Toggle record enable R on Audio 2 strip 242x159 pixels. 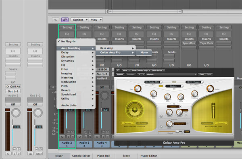coord(73,136)
